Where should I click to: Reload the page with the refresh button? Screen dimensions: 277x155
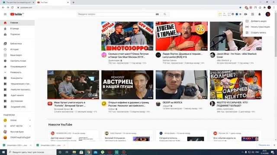click(13, 8)
